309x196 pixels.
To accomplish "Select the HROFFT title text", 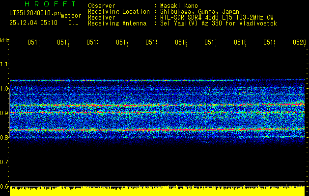I will 51,4.
